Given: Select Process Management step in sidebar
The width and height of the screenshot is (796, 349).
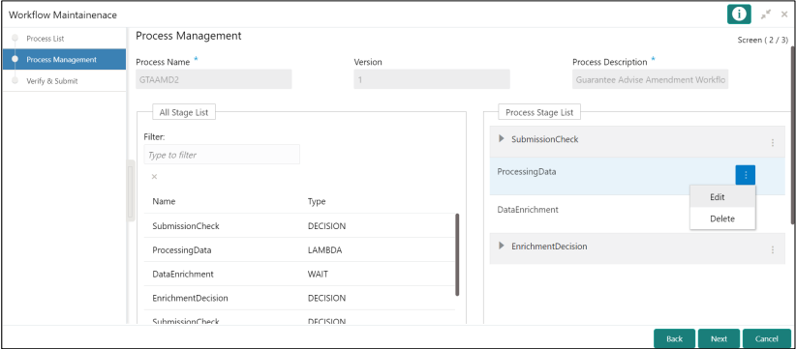Looking at the screenshot, I should tap(64, 59).
